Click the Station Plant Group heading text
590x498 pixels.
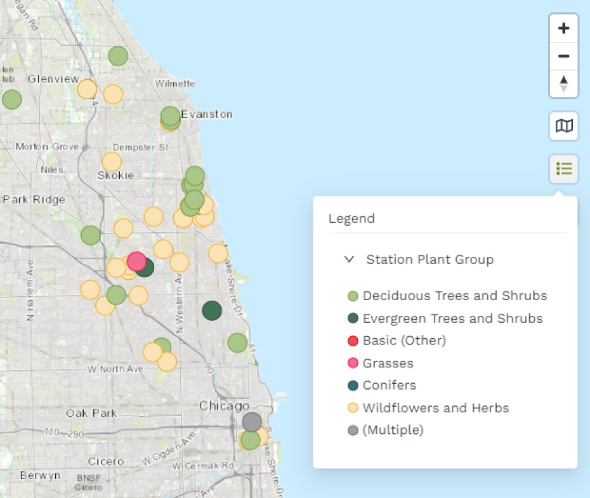click(429, 259)
